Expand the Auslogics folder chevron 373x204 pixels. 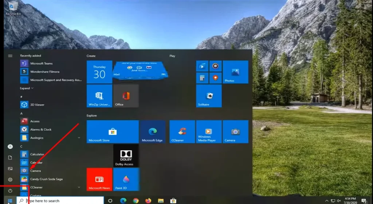(x=79, y=138)
